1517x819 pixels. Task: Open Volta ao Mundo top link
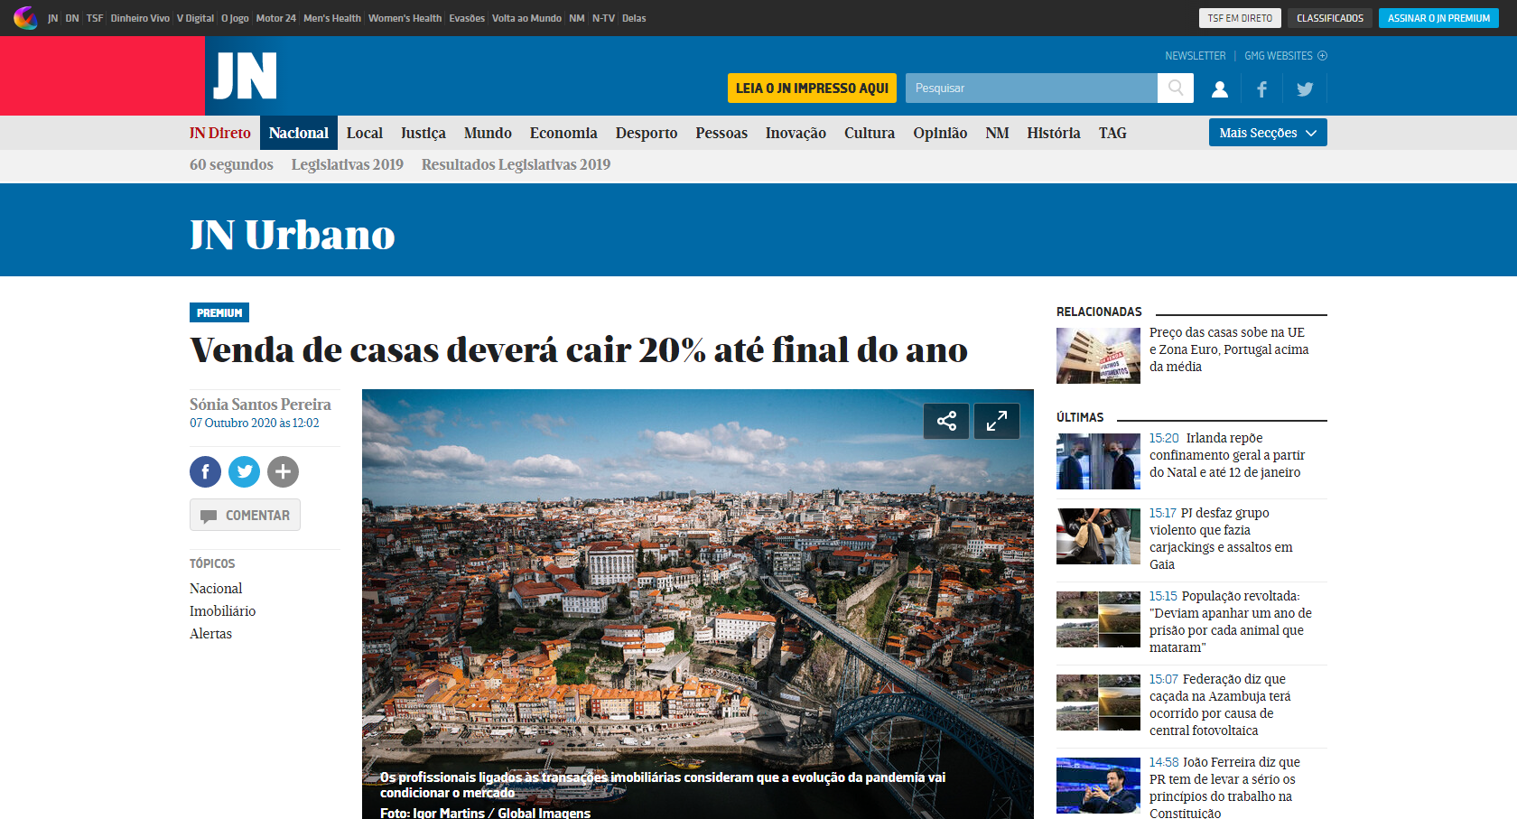pos(526,18)
